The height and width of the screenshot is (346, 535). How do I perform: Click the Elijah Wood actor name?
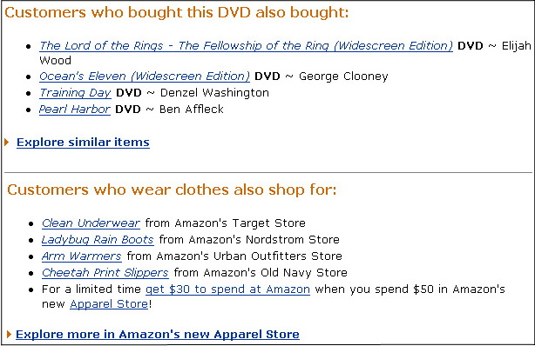click(x=516, y=45)
